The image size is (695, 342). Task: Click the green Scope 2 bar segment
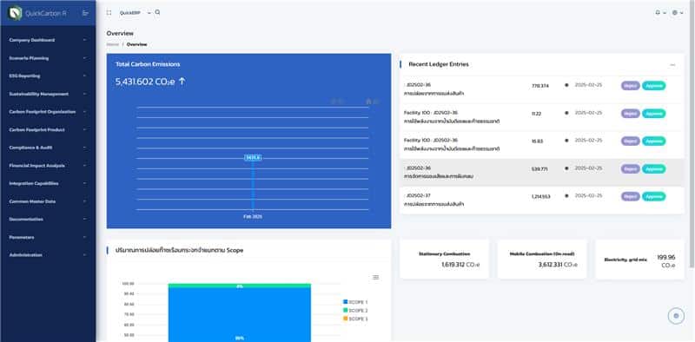point(240,286)
